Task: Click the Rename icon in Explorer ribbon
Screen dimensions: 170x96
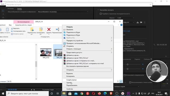Action: click(x=57, y=29)
